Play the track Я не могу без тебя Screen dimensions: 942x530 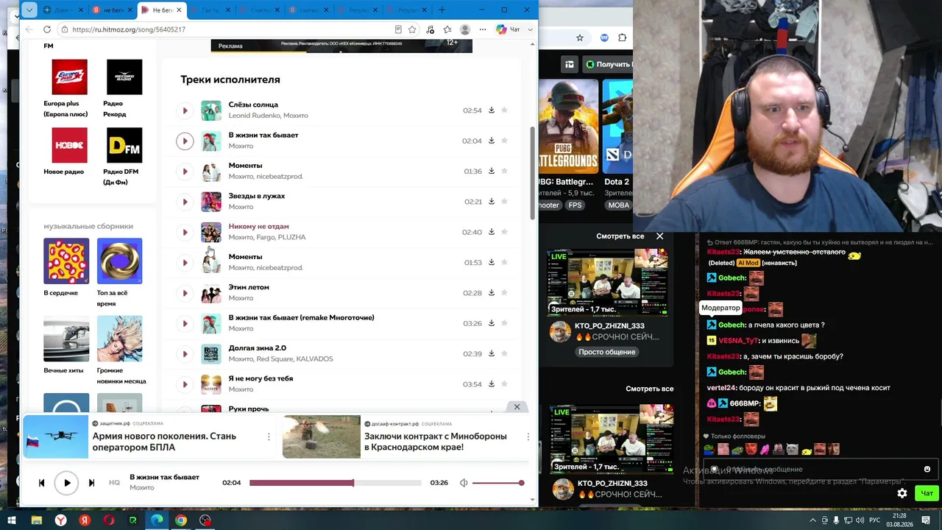[x=185, y=384]
